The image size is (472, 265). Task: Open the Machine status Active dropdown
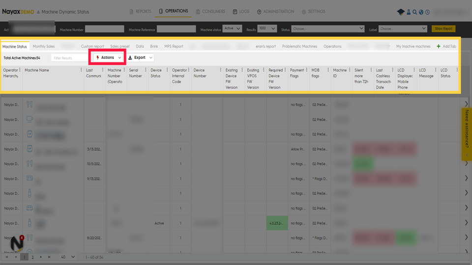pos(232,28)
